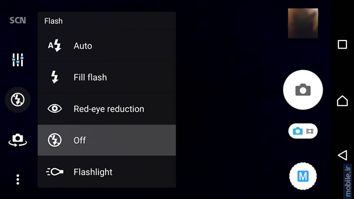
Task: Take a photo with the shutter button
Action: coord(303,90)
